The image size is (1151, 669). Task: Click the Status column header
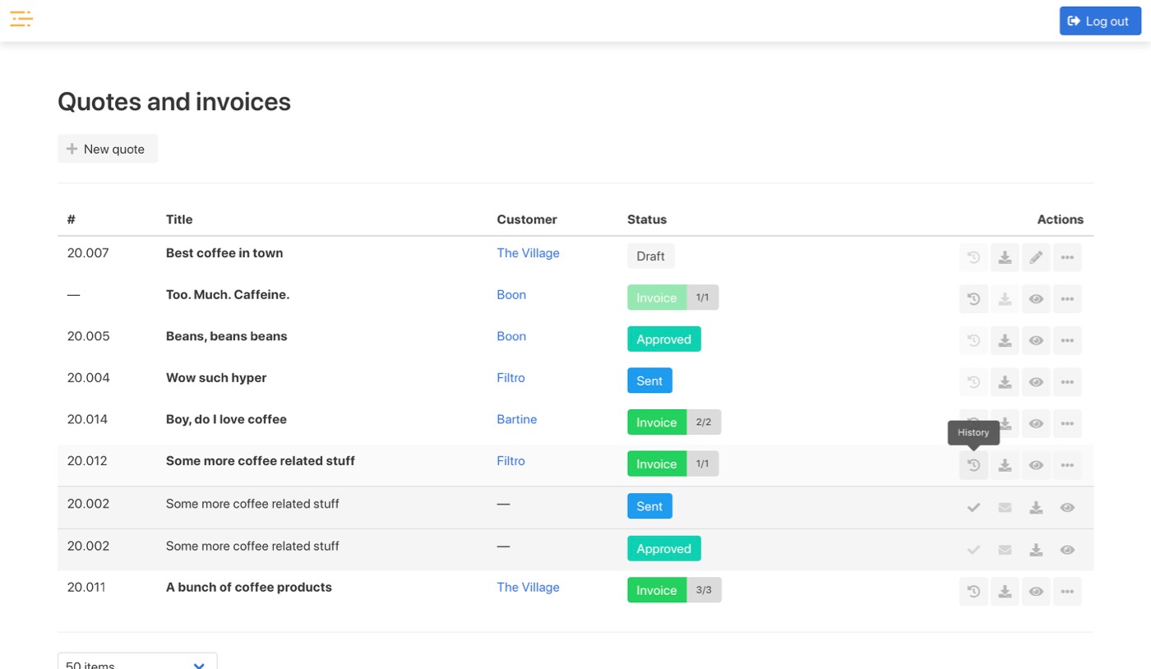[x=647, y=219]
